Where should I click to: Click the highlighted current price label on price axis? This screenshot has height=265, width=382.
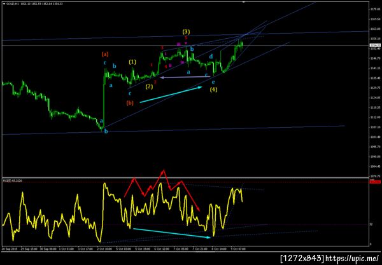coord(375,46)
